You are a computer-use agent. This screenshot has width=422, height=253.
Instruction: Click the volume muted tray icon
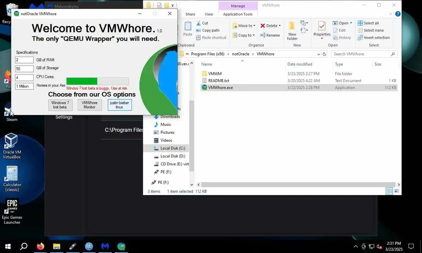[x=379, y=246]
